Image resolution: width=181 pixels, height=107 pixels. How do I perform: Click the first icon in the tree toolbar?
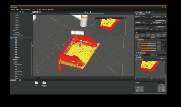12,12
